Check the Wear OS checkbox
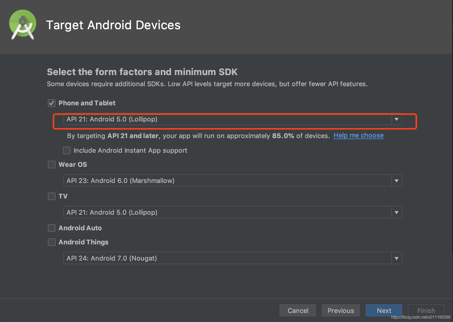The height and width of the screenshot is (322, 453). [x=52, y=165]
